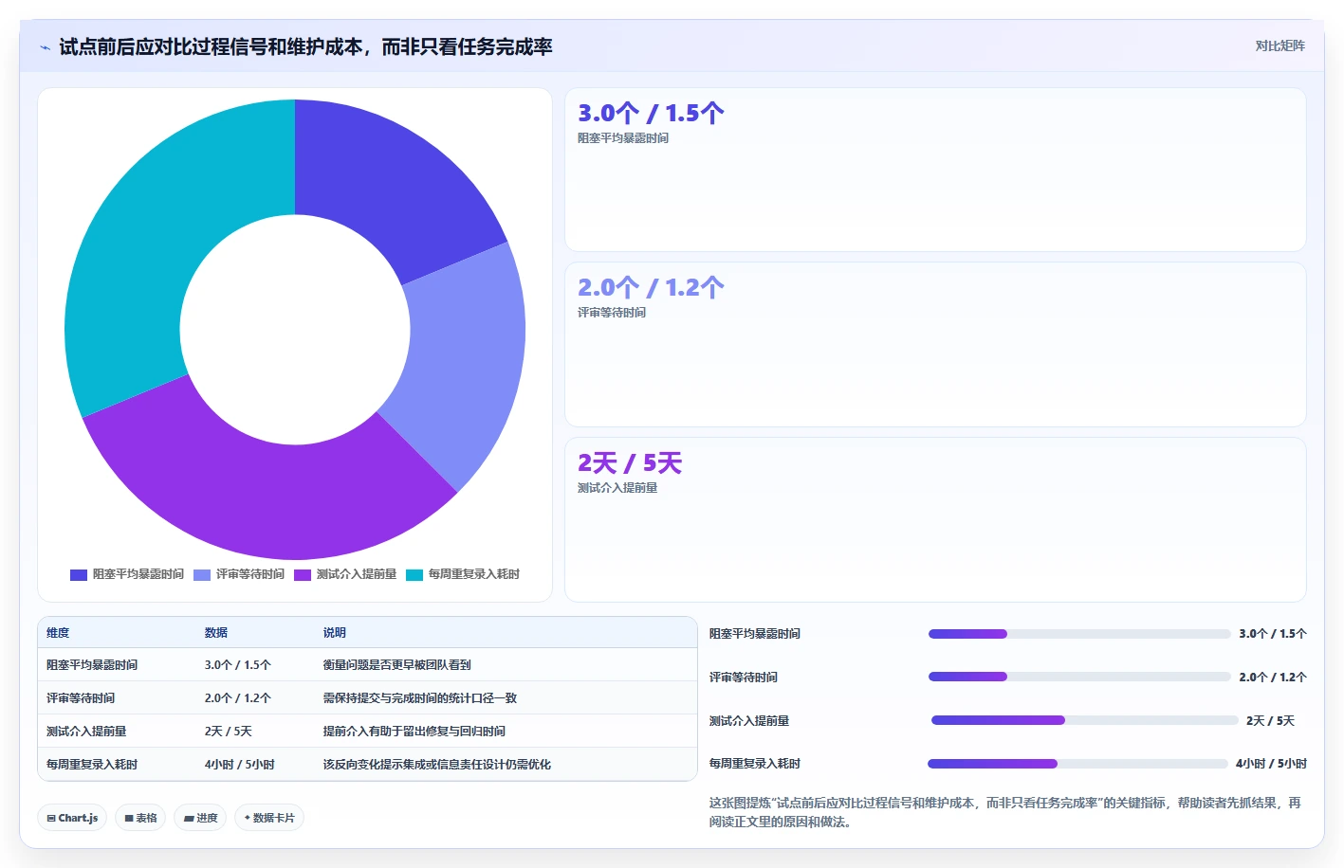Click the 阻塞平均暴露时间 progress bar
1344x868 pixels.
click(1079, 634)
